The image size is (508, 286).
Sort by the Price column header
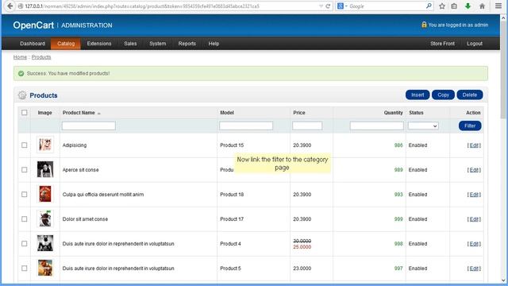click(299, 113)
